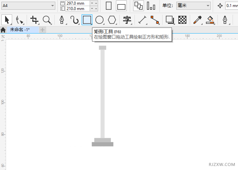Select the dark bottom base rectangle
Image resolution: width=238 pixels, height=170 pixels.
pos(102,144)
